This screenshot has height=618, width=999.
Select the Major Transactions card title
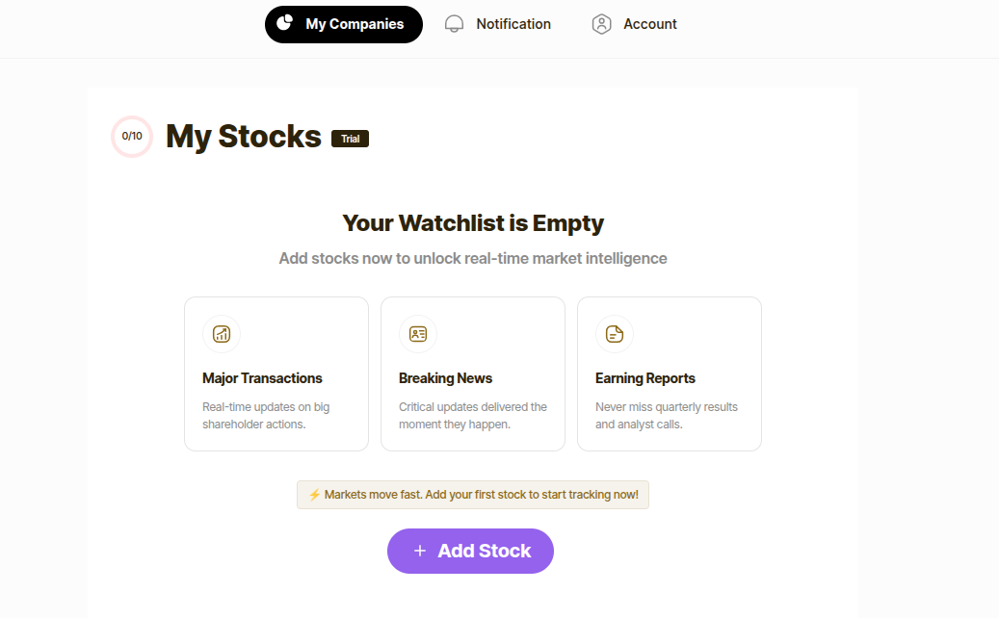click(262, 378)
